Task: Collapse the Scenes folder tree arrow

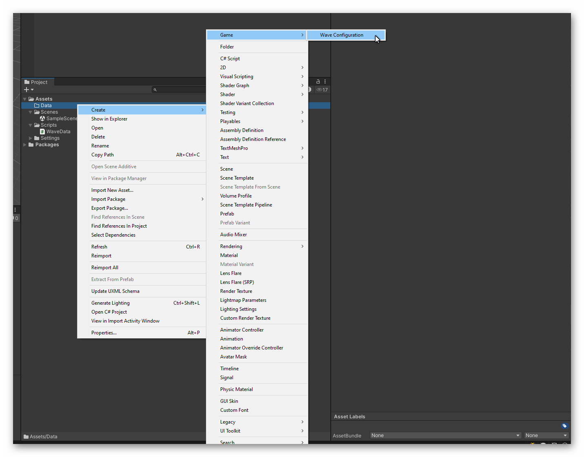Action: [x=31, y=112]
